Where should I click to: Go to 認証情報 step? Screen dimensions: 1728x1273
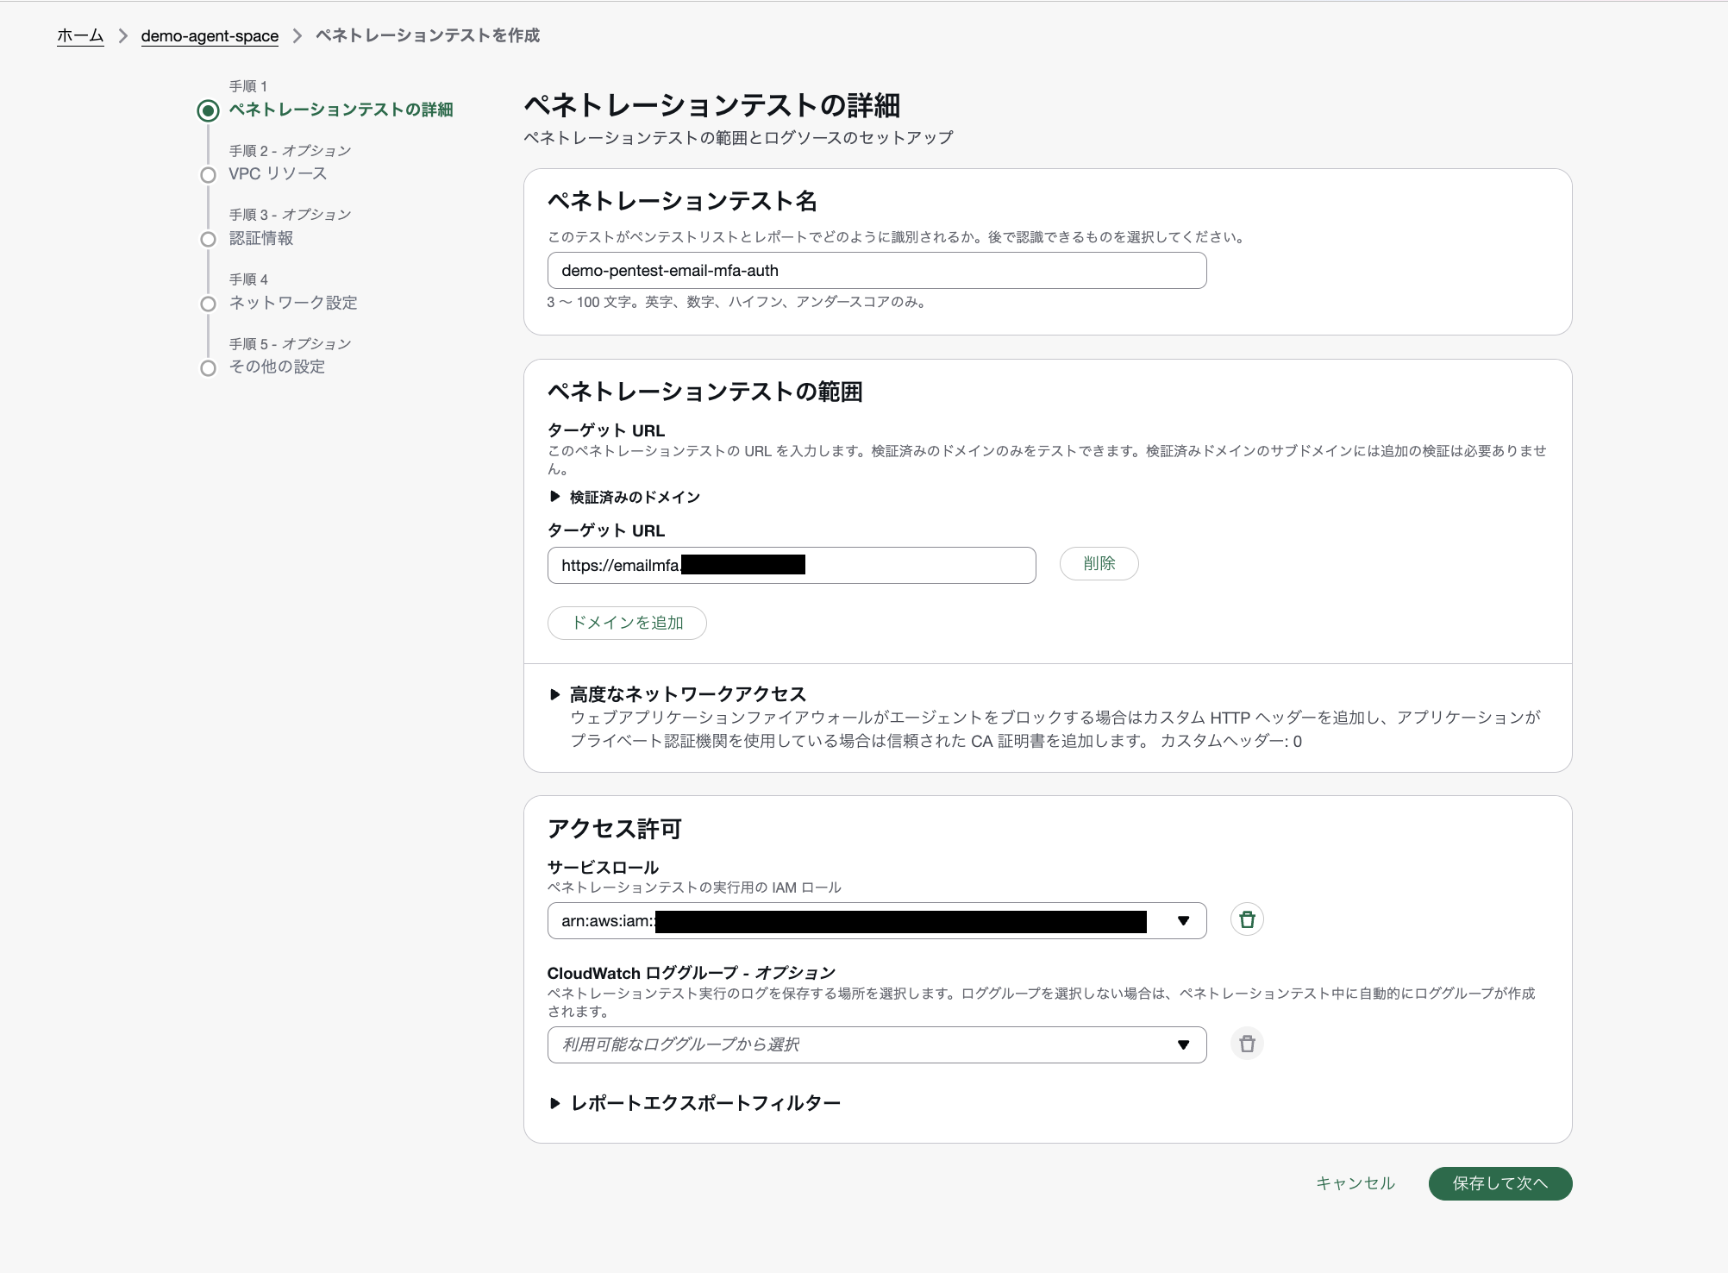[x=261, y=238]
